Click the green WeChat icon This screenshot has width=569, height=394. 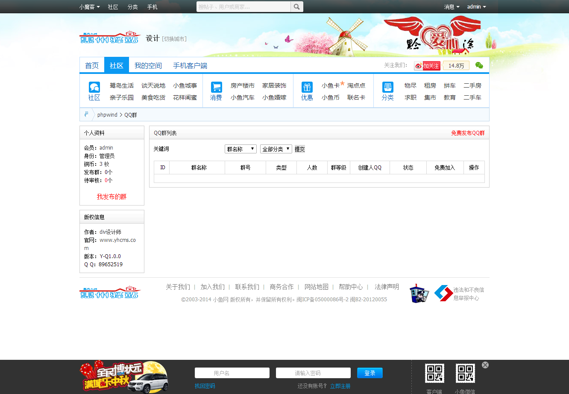479,65
